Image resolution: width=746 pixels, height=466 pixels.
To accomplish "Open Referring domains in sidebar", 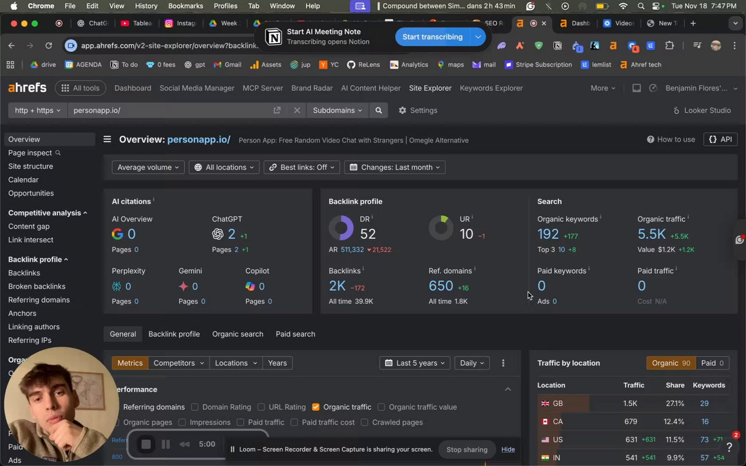I will point(39,300).
